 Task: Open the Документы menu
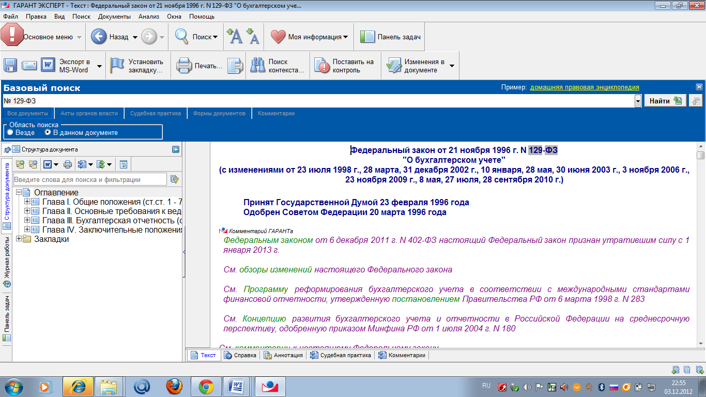(x=114, y=17)
